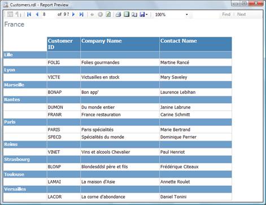
Task: Click the current page number field
Action: (x=49, y=14)
